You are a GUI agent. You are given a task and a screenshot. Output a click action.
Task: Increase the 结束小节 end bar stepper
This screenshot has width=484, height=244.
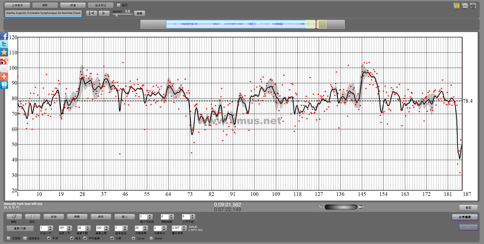pos(69,226)
